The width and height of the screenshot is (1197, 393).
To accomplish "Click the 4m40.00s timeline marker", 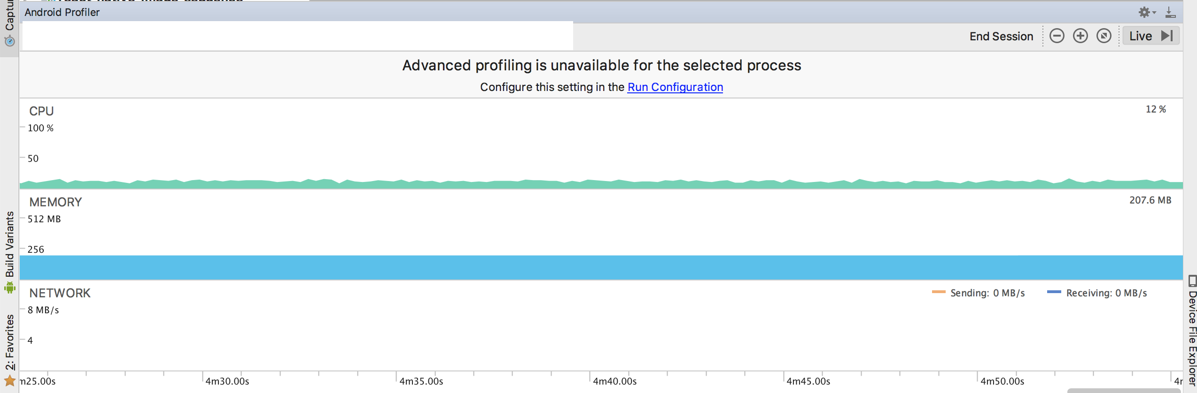I will pos(614,381).
